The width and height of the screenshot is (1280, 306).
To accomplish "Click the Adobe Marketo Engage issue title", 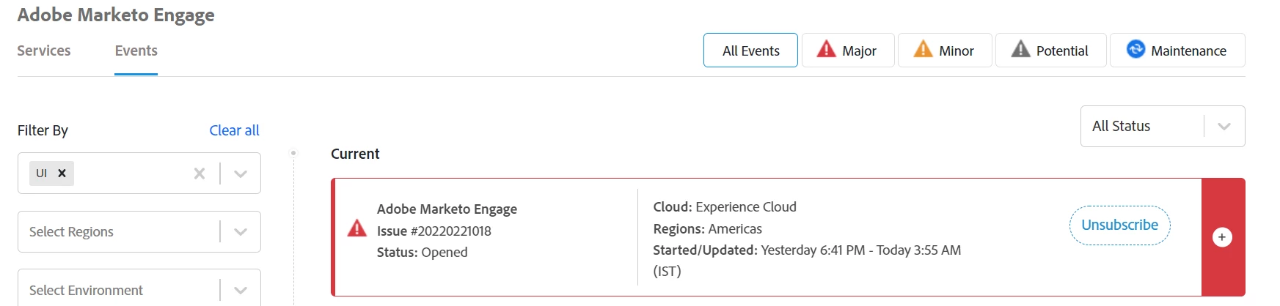I will (x=447, y=209).
